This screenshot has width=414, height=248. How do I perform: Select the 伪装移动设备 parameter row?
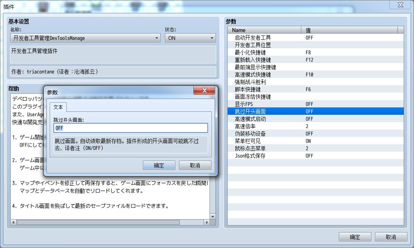(x=316, y=134)
